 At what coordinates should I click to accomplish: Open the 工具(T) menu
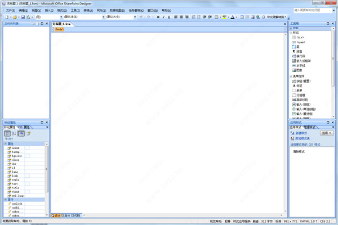pos(75,10)
